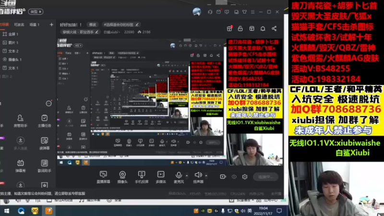Viewport: 384px width, 216px height.
Task: Add multimedia source 多媒体
Action: pyautogui.click(x=161, y=177)
